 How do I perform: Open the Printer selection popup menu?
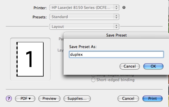click(84, 7)
